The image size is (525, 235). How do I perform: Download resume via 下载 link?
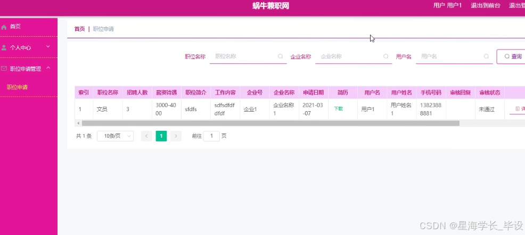click(338, 109)
